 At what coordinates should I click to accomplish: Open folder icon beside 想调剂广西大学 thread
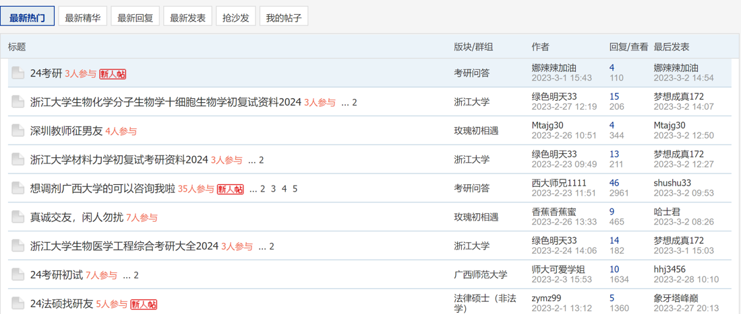[x=18, y=188]
